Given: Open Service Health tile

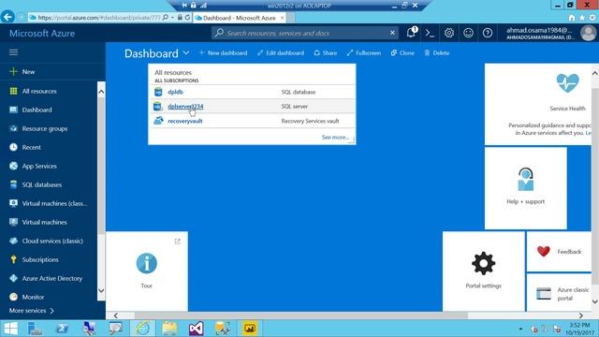Looking at the screenshot, I should pyautogui.click(x=538, y=104).
